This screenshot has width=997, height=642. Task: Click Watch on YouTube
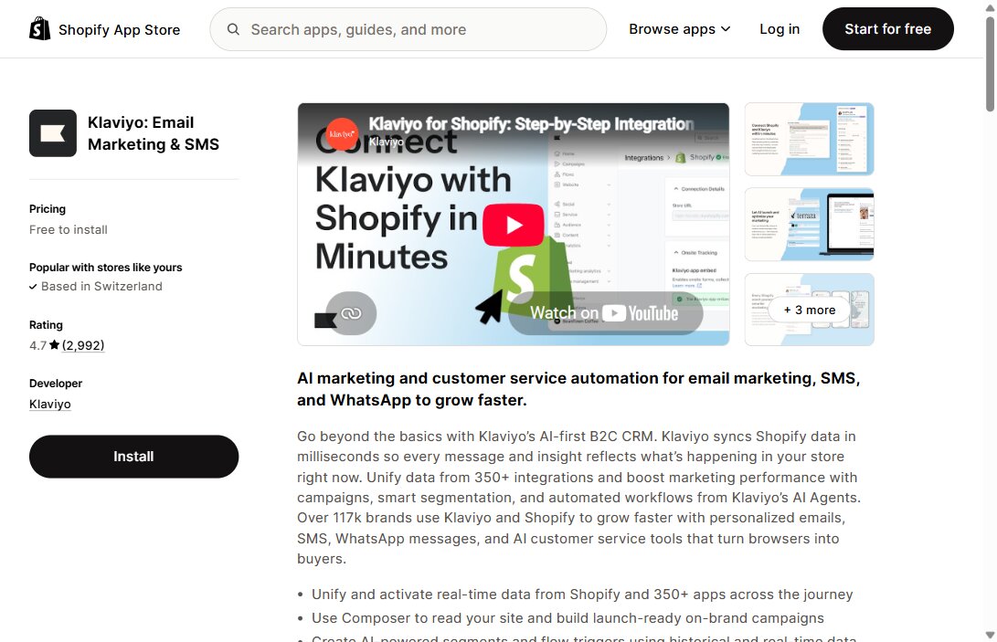[605, 313]
